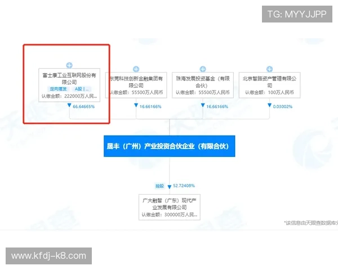Click the A股 tag on Foxconn card

[x=82, y=89]
